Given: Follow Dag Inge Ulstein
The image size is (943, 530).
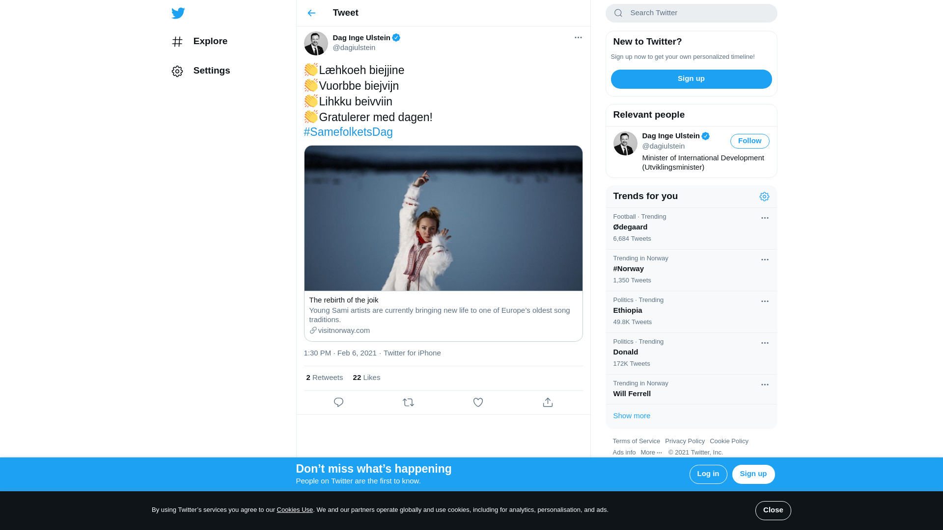Looking at the screenshot, I should (x=749, y=141).
